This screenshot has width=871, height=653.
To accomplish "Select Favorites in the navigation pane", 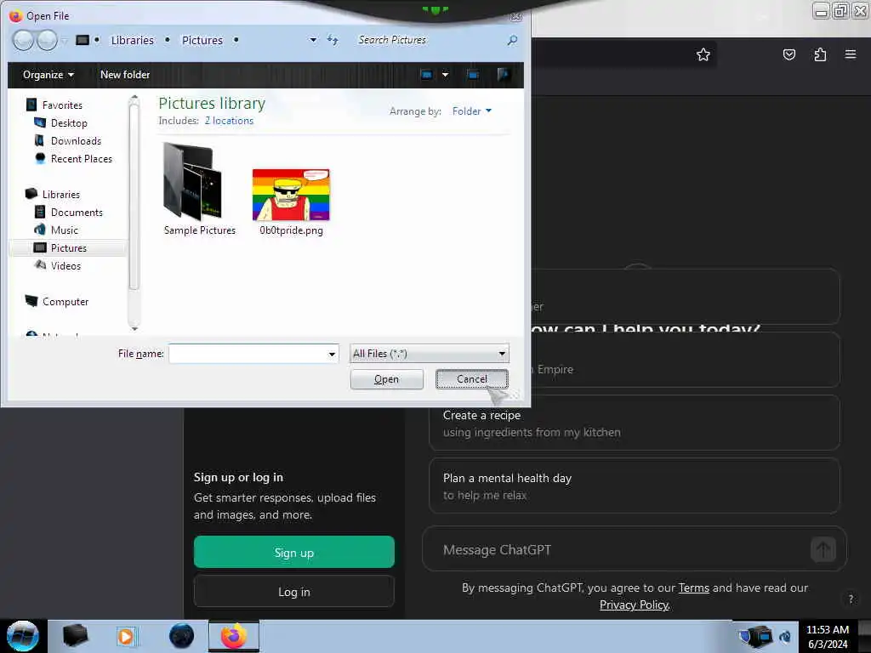I will [x=61, y=105].
